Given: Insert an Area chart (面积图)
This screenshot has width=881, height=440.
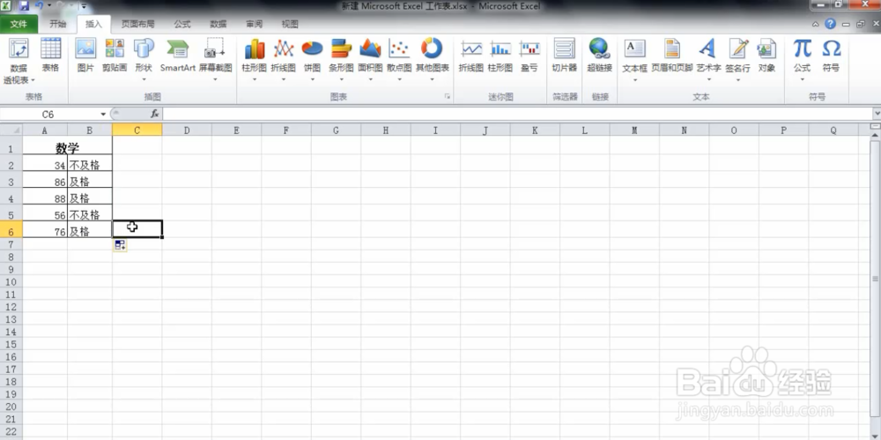Looking at the screenshot, I should click(370, 60).
